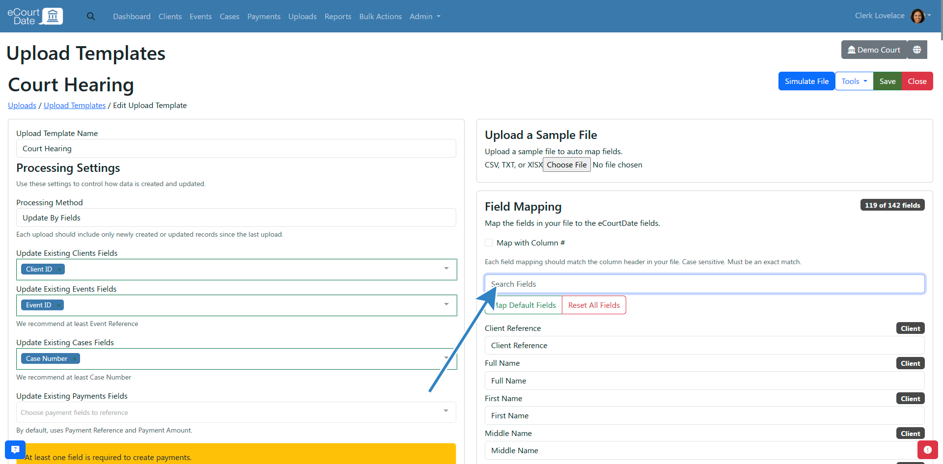Click the 119 of 142 fields badge
The height and width of the screenshot is (464, 943).
tap(892, 205)
